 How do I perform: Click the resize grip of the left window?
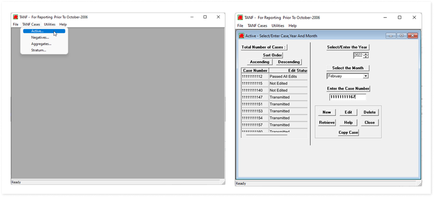pyautogui.click(x=223, y=182)
